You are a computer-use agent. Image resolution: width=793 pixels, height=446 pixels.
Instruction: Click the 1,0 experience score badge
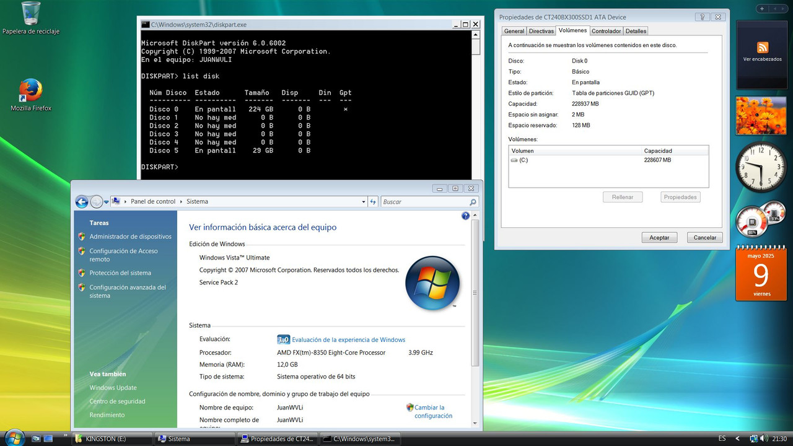(283, 339)
